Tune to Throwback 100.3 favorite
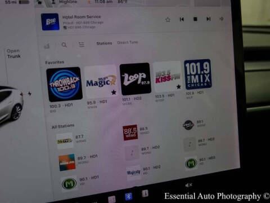The image size is (270, 203). [64, 85]
